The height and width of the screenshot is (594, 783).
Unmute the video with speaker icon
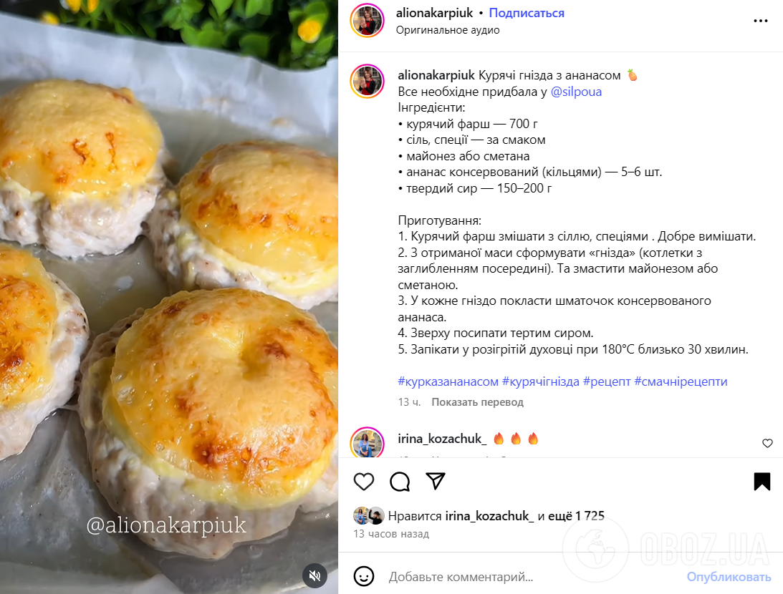click(x=314, y=576)
